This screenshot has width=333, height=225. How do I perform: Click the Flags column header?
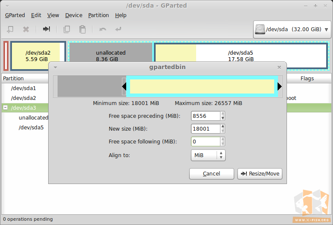click(x=307, y=78)
